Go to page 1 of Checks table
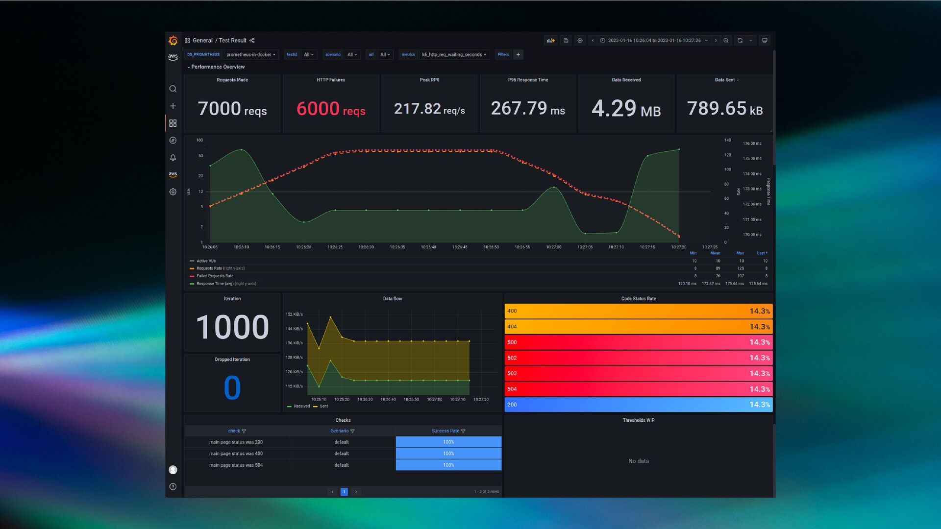The width and height of the screenshot is (941, 529). pyautogui.click(x=344, y=492)
